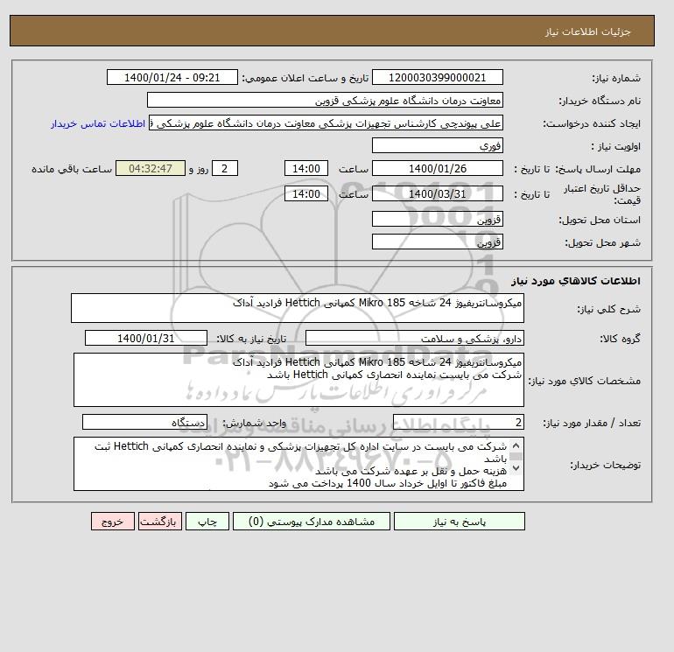
Task: Click need date field 1400/01/31
Action: [x=146, y=338]
